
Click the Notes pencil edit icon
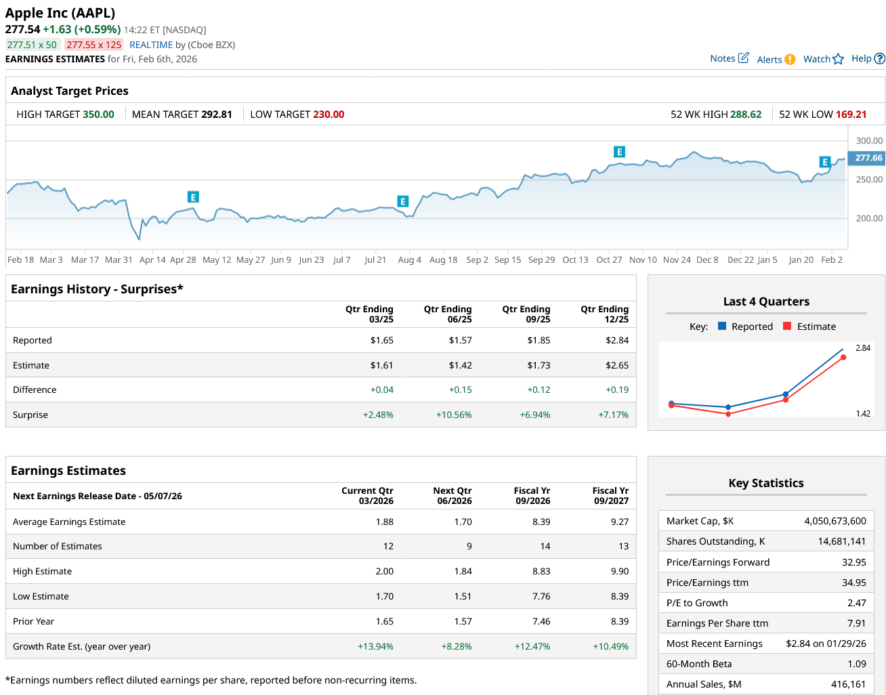pyautogui.click(x=743, y=58)
